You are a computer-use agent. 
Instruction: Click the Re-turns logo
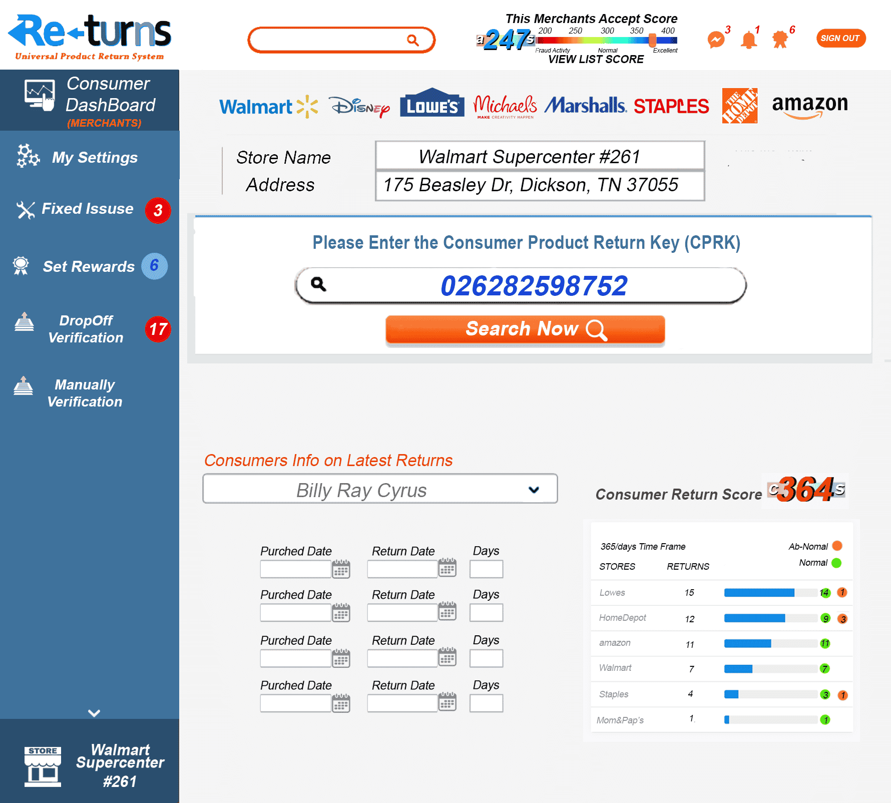(90, 37)
